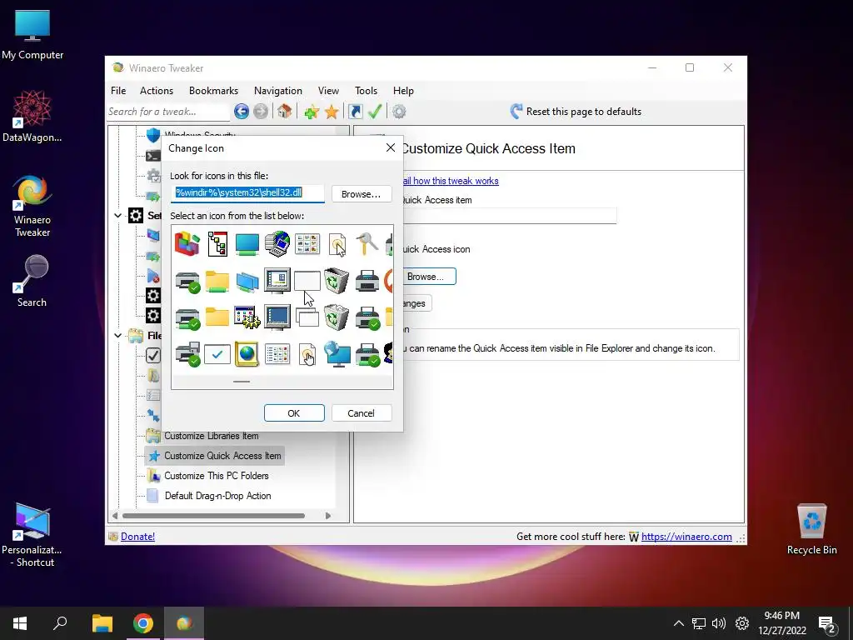853x640 pixels.
Task: Pick the tree diagram chart icon
Action: pyautogui.click(x=217, y=243)
